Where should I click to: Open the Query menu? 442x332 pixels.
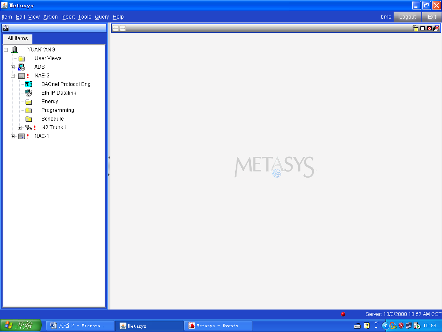pos(102,17)
